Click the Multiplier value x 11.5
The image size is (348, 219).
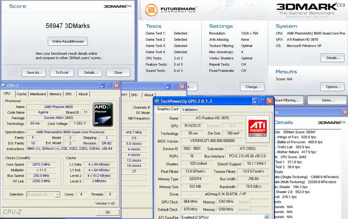click(x=41, y=170)
